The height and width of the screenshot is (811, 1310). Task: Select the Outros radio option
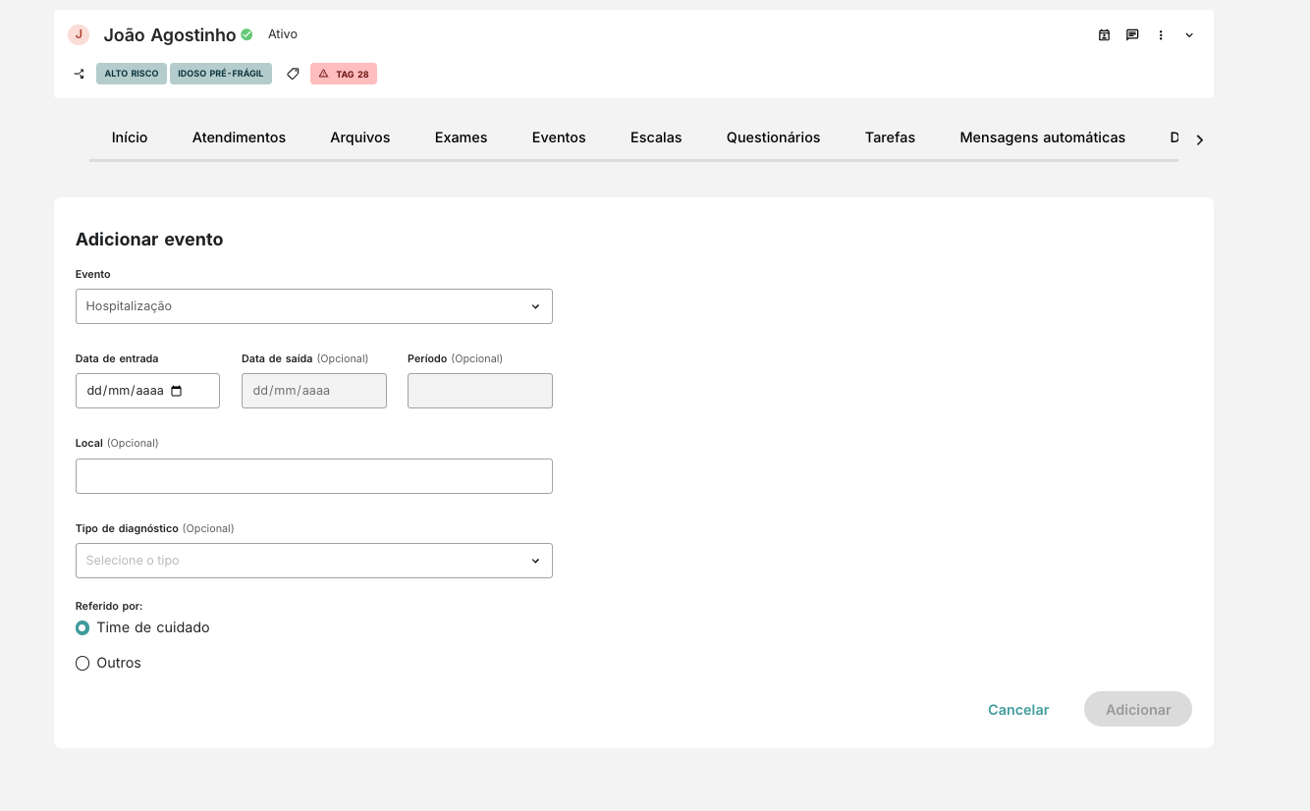(x=82, y=664)
